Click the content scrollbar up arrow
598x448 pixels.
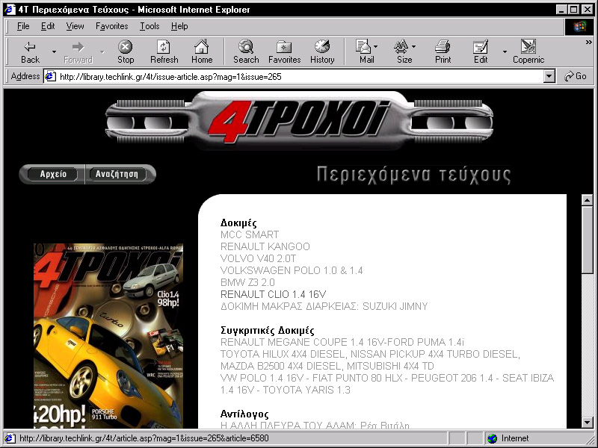coord(587,200)
